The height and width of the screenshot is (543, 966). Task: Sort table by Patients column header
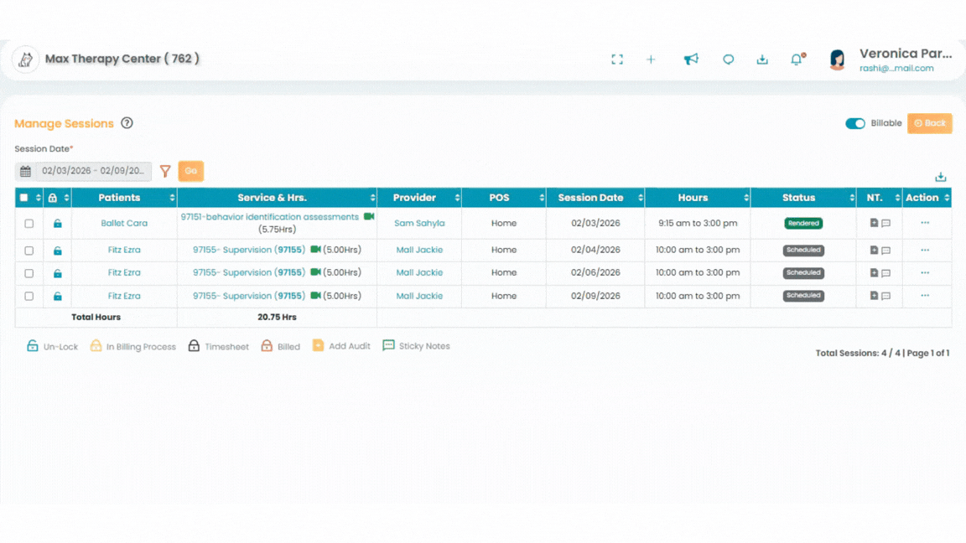[120, 198]
